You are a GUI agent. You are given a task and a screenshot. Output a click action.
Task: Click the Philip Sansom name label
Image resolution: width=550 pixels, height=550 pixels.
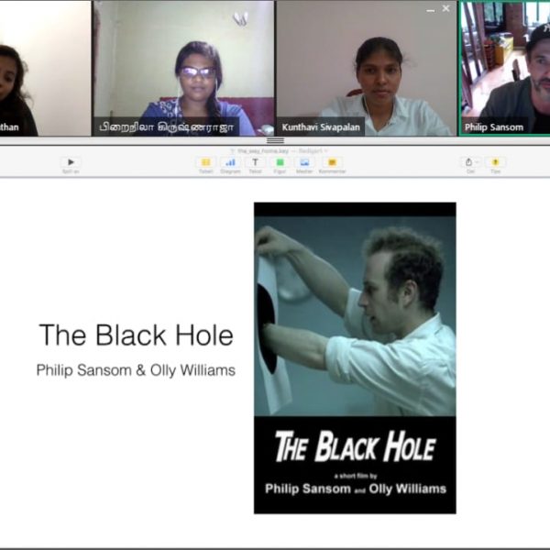[x=494, y=127]
